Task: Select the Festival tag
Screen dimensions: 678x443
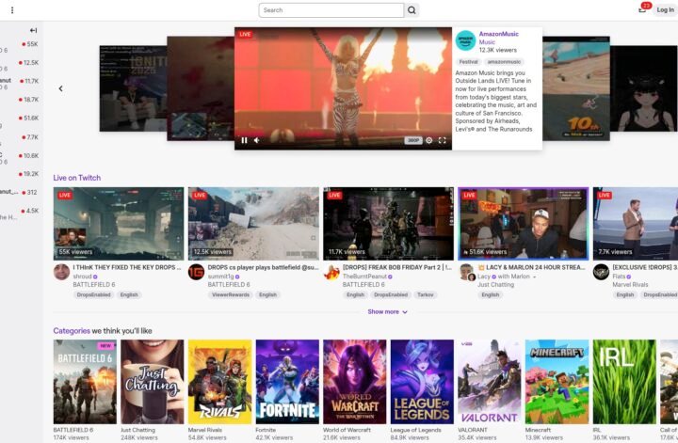Action: [468, 62]
